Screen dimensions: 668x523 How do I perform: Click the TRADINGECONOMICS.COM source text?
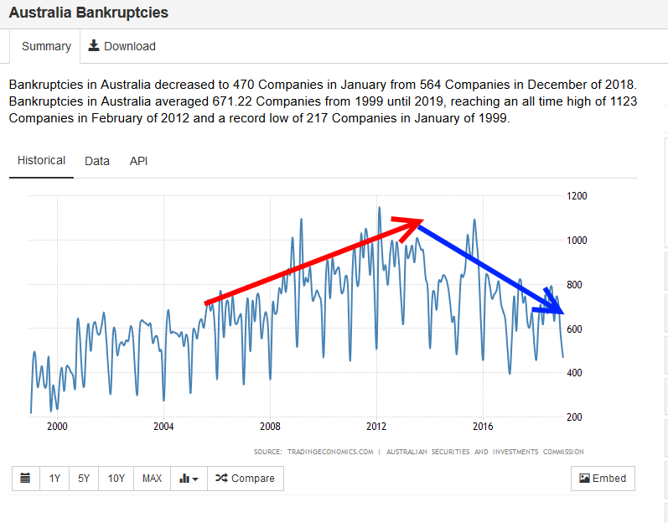(330, 452)
